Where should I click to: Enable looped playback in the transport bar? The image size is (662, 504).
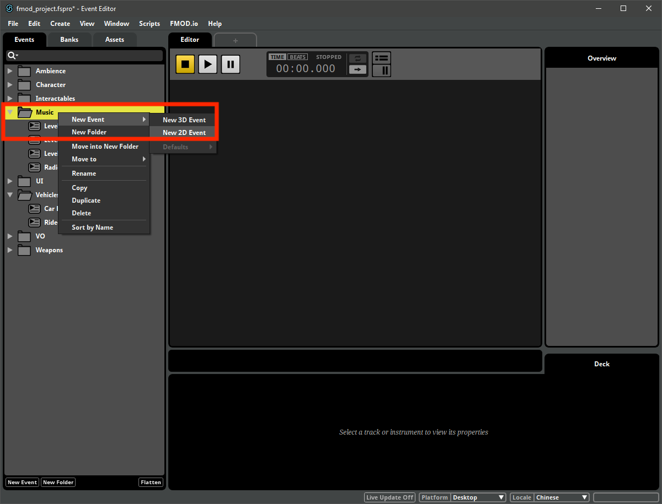[x=357, y=57]
